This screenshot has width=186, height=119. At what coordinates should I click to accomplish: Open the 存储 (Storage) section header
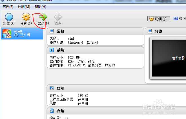coord(116,111)
